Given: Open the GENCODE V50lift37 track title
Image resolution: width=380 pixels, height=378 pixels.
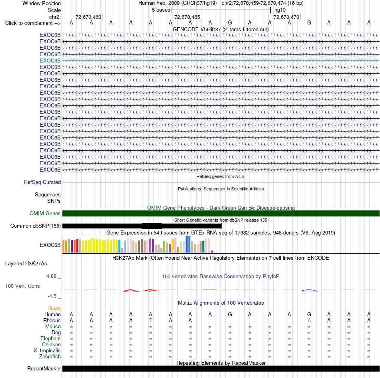Looking at the screenshot, I should (221, 29).
